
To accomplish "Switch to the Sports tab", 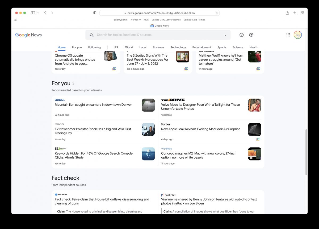I will click(x=222, y=47).
